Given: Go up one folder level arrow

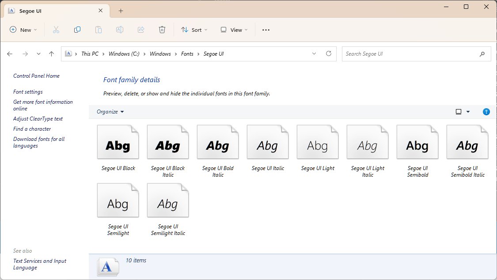Looking at the screenshot, I should point(51,54).
